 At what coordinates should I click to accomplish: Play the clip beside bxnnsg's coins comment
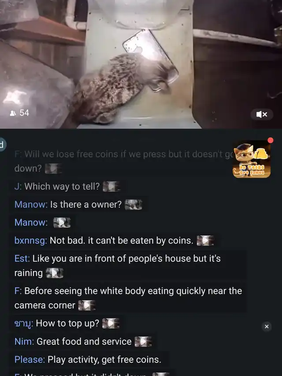tap(205, 241)
